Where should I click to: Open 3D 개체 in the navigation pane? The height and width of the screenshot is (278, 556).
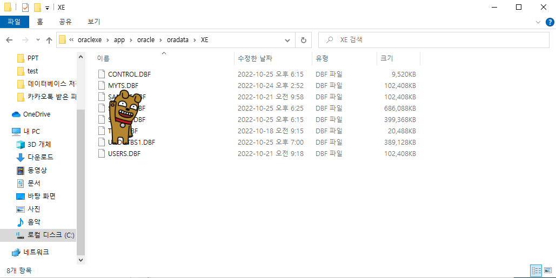[39, 145]
